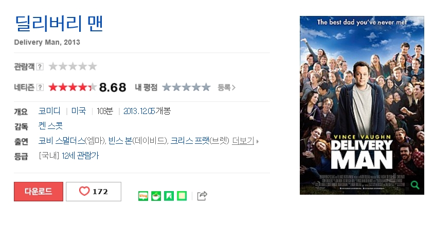Viewport: 433px width, 225px height.
Task: Click the arrow beside 더보기
Action: [257, 141]
